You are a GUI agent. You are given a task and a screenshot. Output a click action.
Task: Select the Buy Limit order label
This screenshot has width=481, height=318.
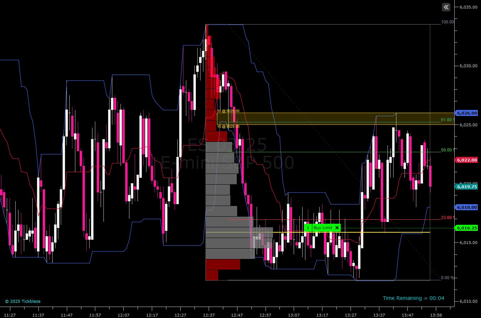323,228
